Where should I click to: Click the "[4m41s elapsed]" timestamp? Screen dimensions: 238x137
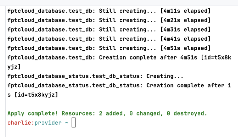coord(185,39)
